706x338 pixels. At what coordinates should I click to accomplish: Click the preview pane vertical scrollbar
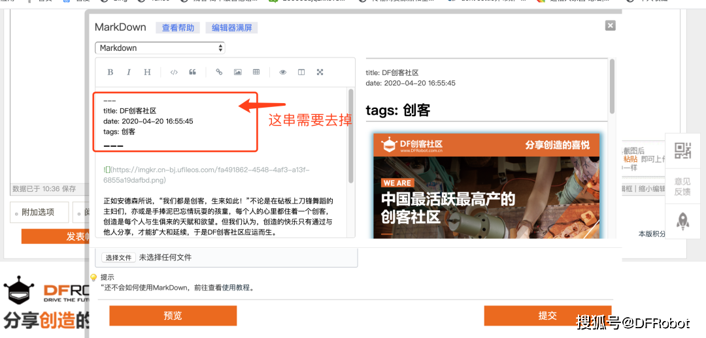tap(612, 86)
